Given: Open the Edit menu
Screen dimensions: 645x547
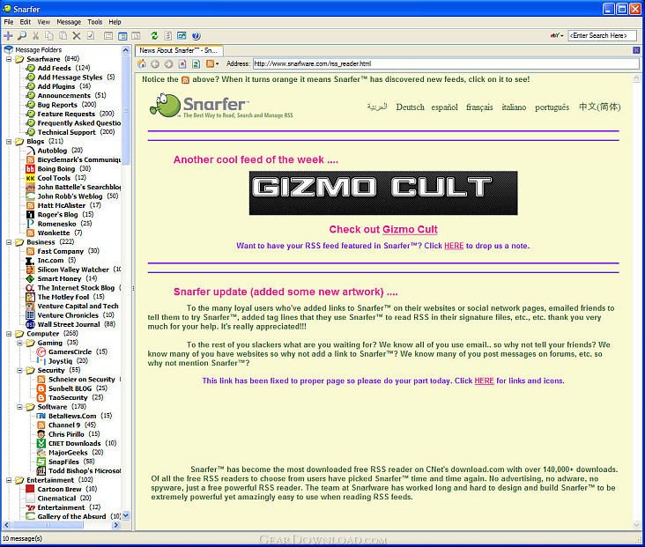Looking at the screenshot, I should 25,22.
